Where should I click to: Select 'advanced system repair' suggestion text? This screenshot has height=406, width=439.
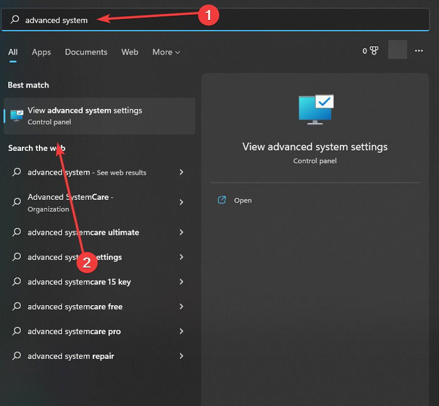pyautogui.click(x=71, y=357)
